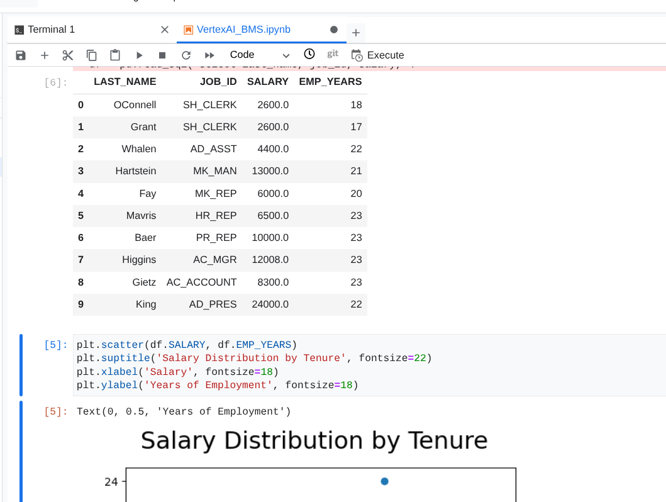
Task: Click unsaved dot on VertexAI_BMS.ipynb tab
Action: tap(334, 30)
